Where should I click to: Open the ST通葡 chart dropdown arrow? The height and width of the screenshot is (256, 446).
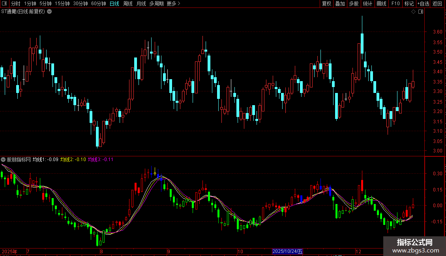click(49, 12)
